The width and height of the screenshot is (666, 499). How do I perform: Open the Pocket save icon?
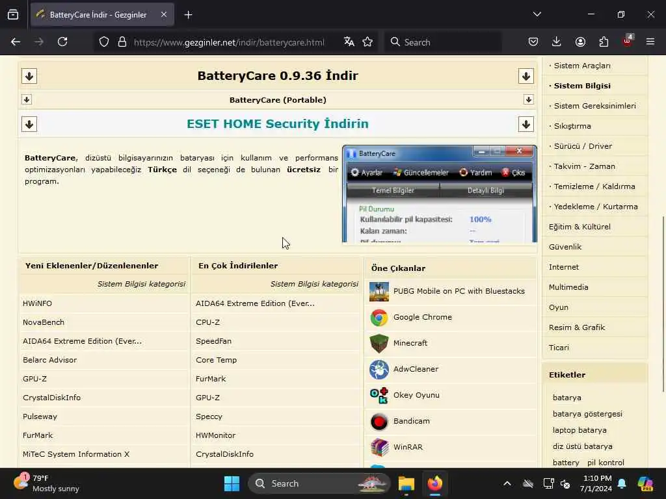533,42
